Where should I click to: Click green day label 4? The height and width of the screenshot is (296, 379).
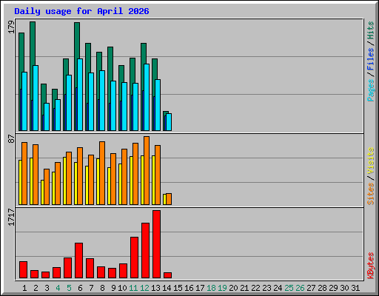click(58, 288)
